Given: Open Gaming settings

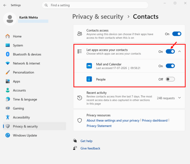Looking at the screenshot, I should (34, 108).
